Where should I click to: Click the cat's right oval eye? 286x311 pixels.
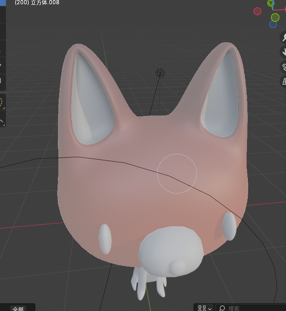229,226
